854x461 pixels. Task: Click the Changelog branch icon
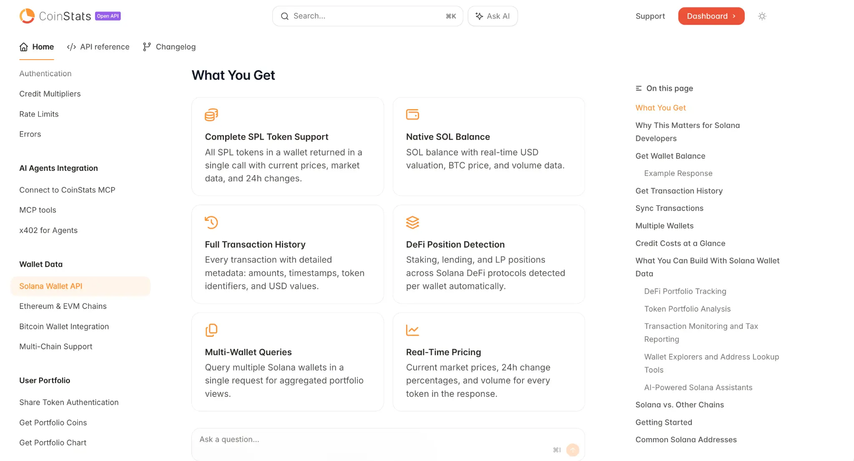(x=147, y=47)
